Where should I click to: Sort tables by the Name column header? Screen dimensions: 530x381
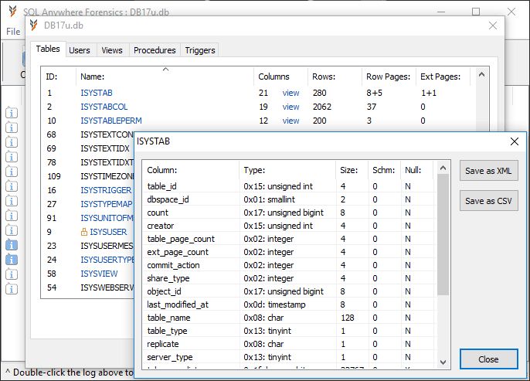(165, 77)
